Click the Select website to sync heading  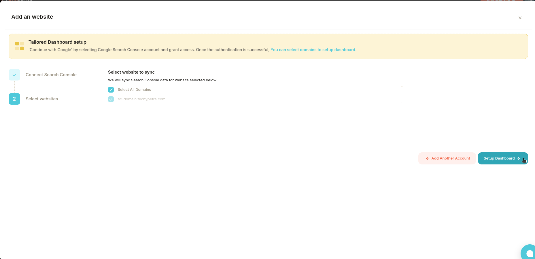click(131, 72)
